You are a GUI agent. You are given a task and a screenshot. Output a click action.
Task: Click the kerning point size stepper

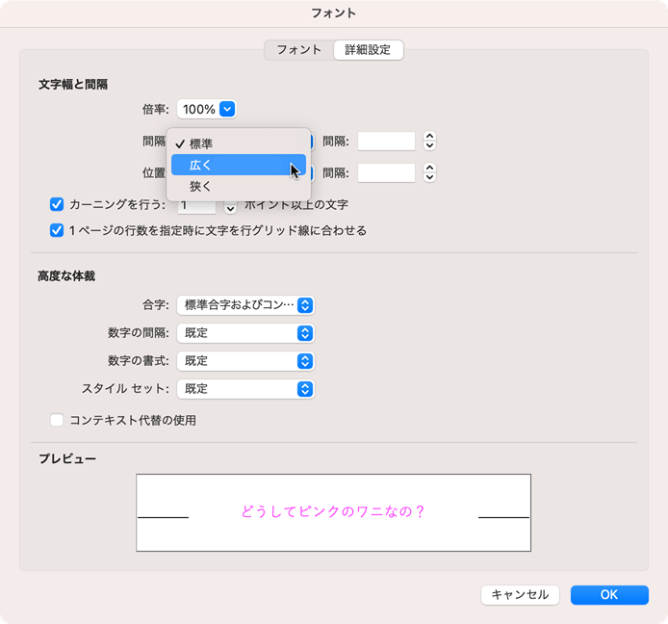[230, 206]
